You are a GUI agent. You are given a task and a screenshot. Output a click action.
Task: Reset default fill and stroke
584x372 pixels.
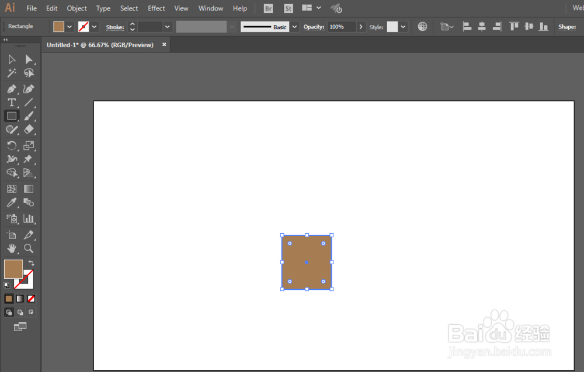[6, 285]
